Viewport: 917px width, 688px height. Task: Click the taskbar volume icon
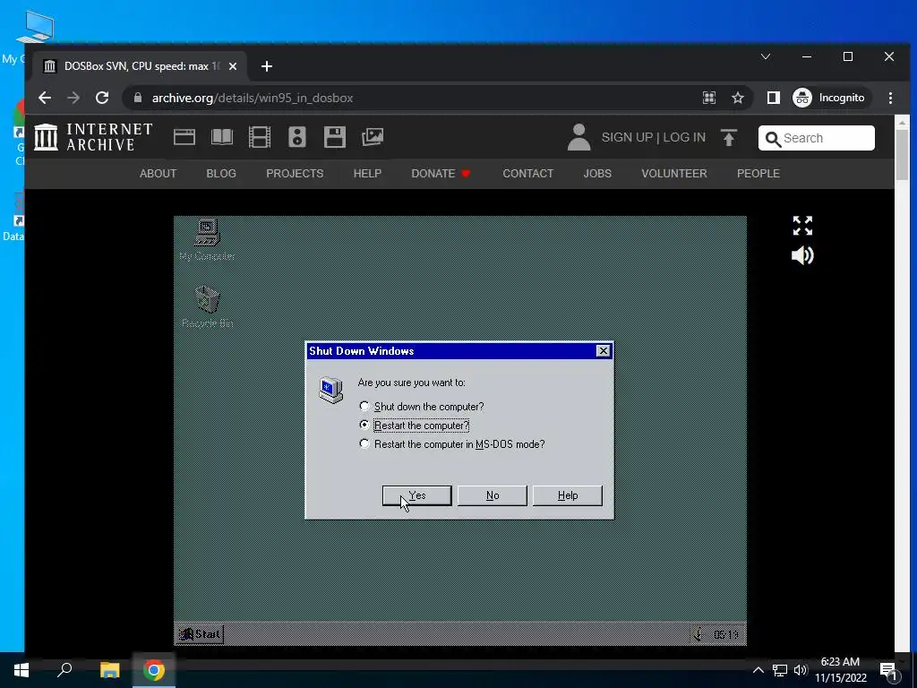(801, 670)
